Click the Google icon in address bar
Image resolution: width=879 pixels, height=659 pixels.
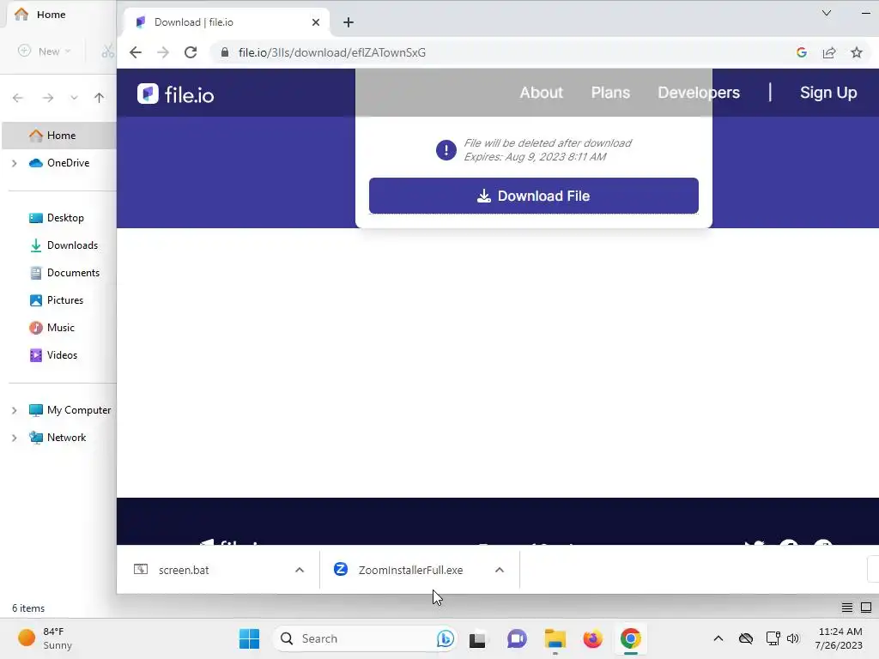pos(802,52)
